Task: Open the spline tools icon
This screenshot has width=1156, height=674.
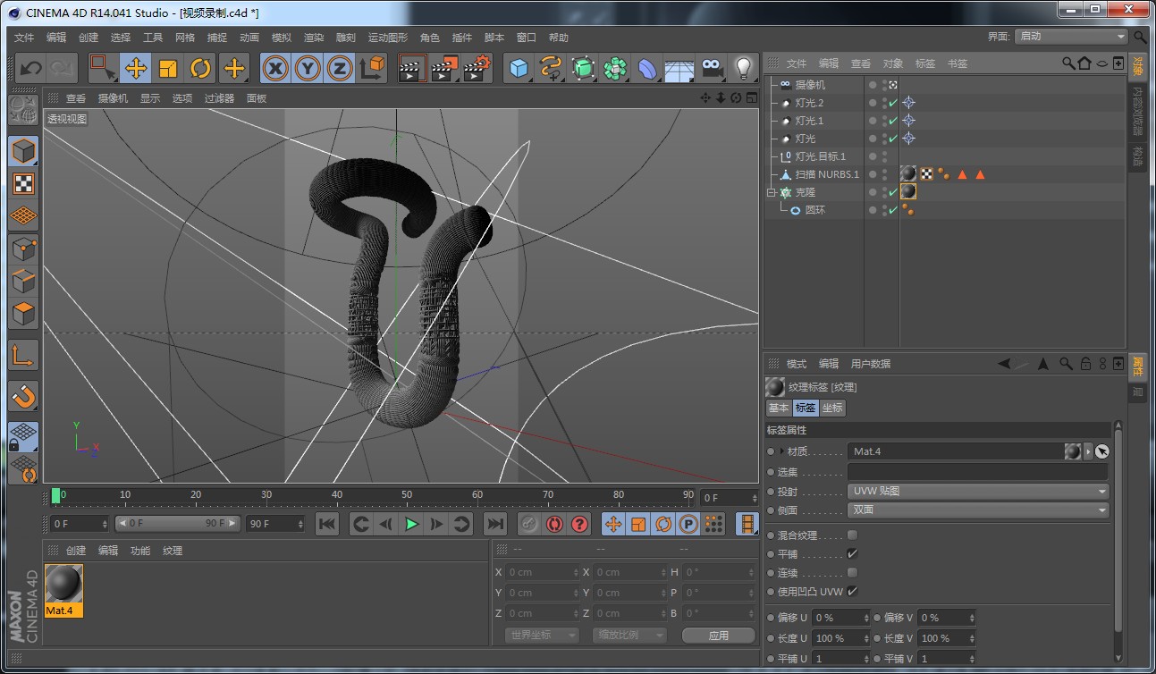Action: click(x=551, y=68)
